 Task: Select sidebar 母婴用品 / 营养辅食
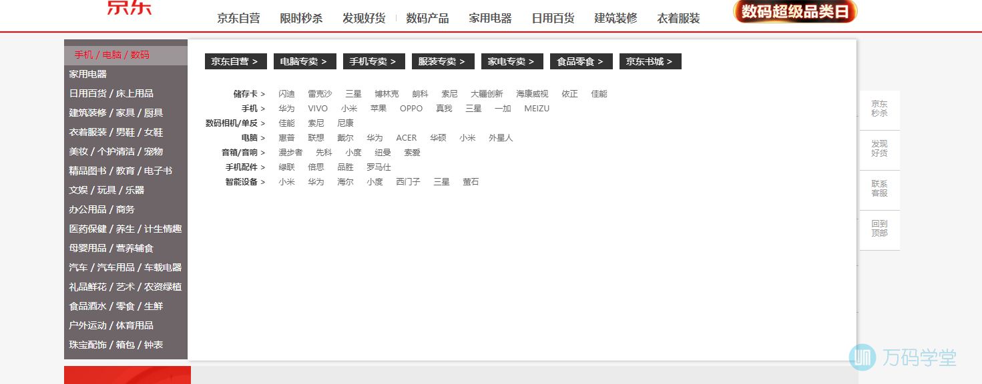click(111, 248)
